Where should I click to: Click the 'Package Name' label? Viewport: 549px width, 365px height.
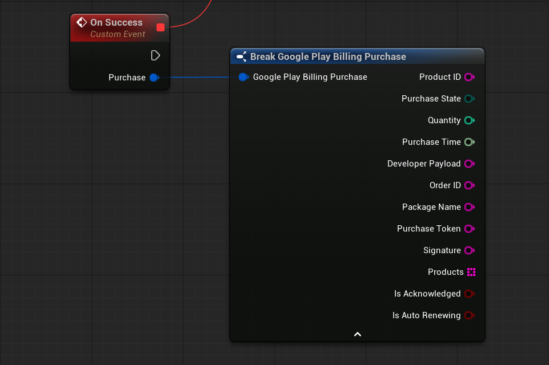(431, 207)
